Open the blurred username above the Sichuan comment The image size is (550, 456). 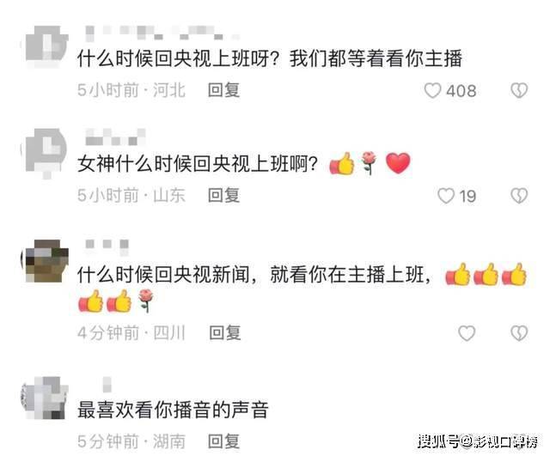point(107,245)
